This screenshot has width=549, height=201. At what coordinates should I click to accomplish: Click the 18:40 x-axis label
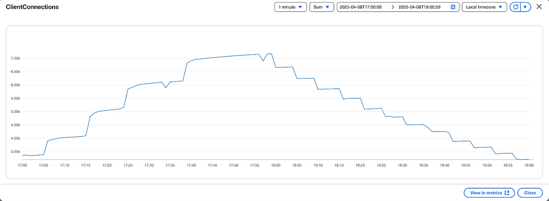[444, 165]
